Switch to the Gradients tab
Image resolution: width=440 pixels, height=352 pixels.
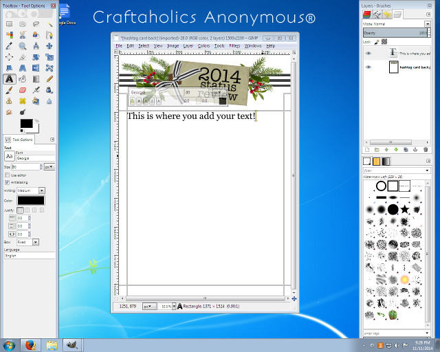[386, 161]
